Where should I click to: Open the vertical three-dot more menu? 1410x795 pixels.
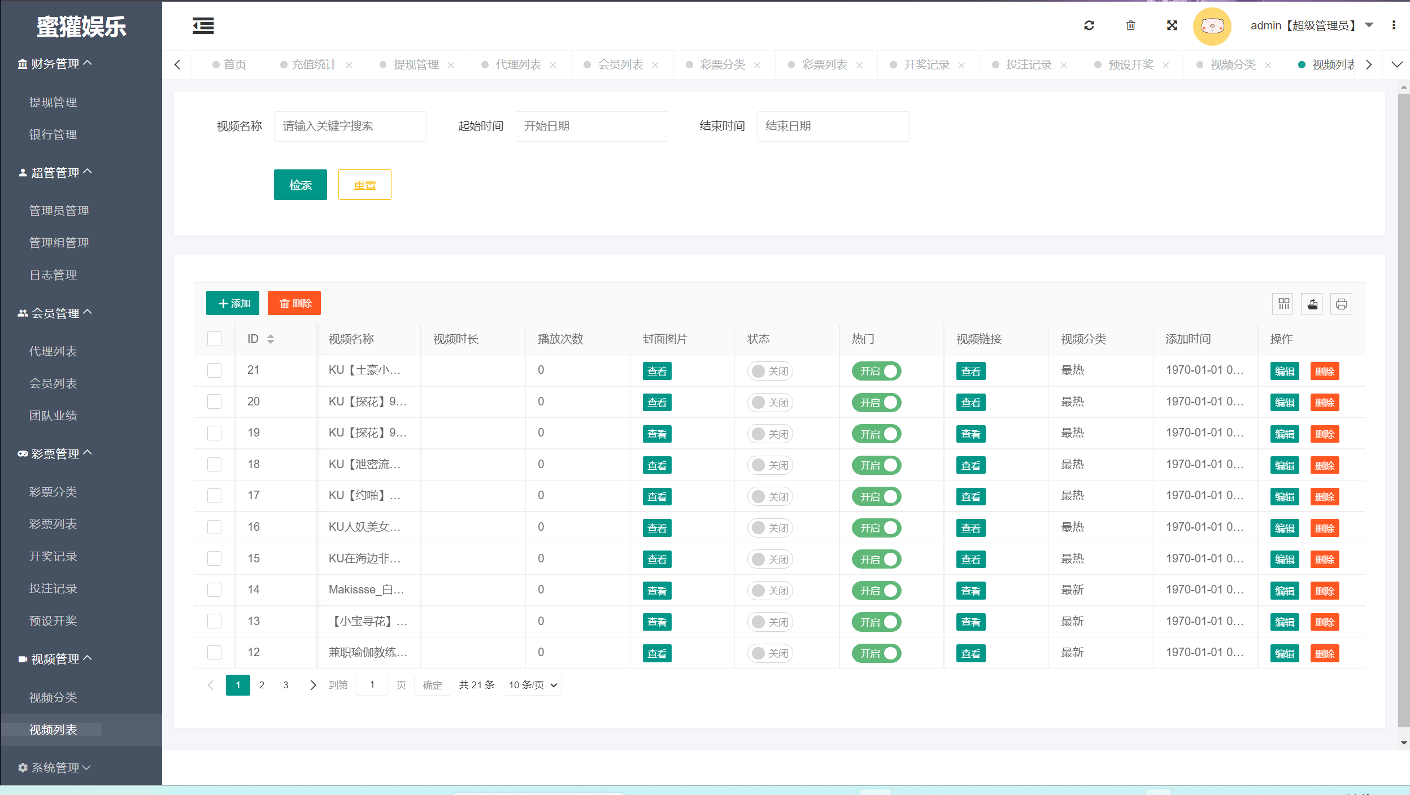pos(1394,25)
